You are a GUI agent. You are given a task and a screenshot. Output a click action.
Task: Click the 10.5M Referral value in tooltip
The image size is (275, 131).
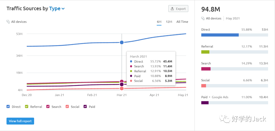click(168, 71)
